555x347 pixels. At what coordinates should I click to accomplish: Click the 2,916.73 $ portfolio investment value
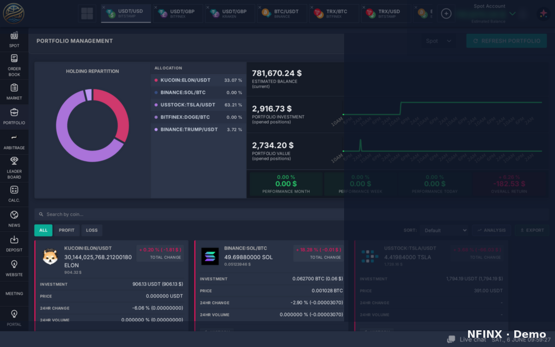[x=271, y=109]
